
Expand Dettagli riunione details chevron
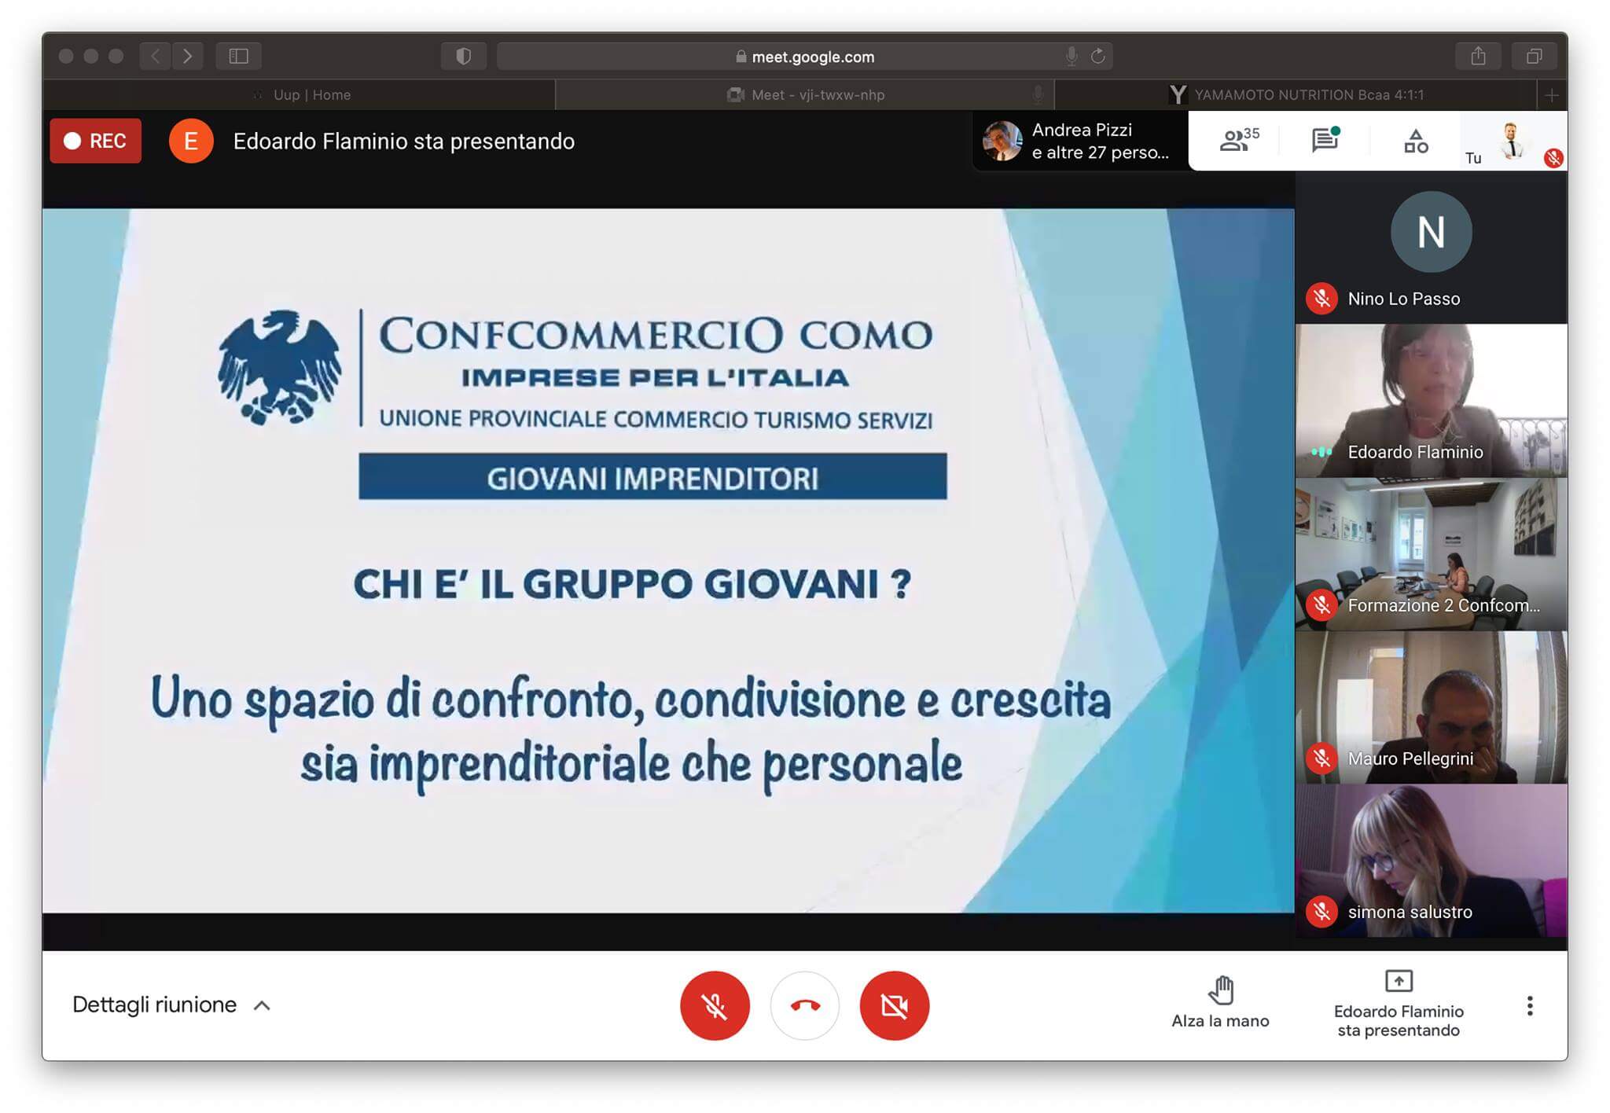(262, 1005)
